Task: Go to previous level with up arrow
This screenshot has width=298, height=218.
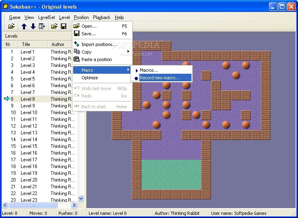Action: click(x=24, y=26)
